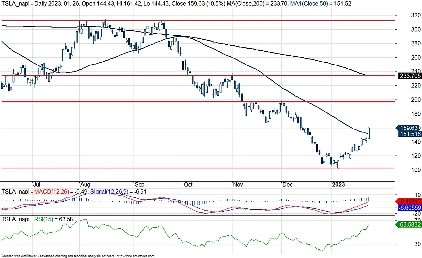Click the 260 price axis value
Image resolution: width=422 pixels, height=258 pixels.
coord(416,57)
